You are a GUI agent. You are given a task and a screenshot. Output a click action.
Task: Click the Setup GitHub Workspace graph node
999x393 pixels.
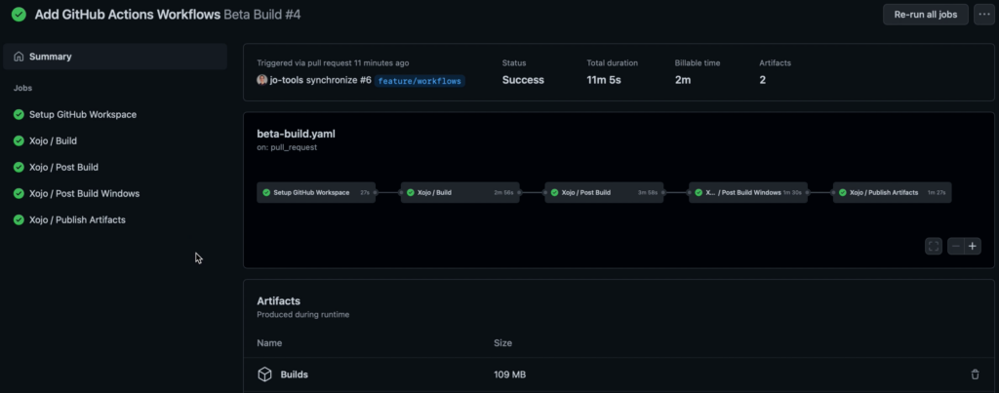316,192
